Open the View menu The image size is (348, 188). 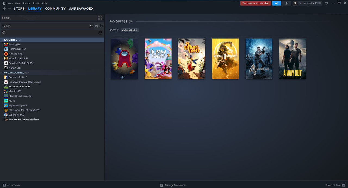(x=18, y=3)
